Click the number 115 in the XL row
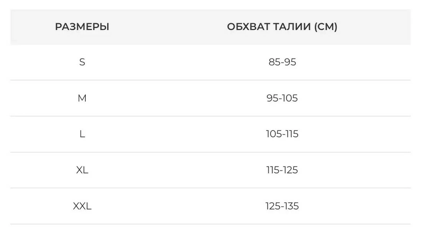This screenshot has height=238, width=421. tap(273, 170)
